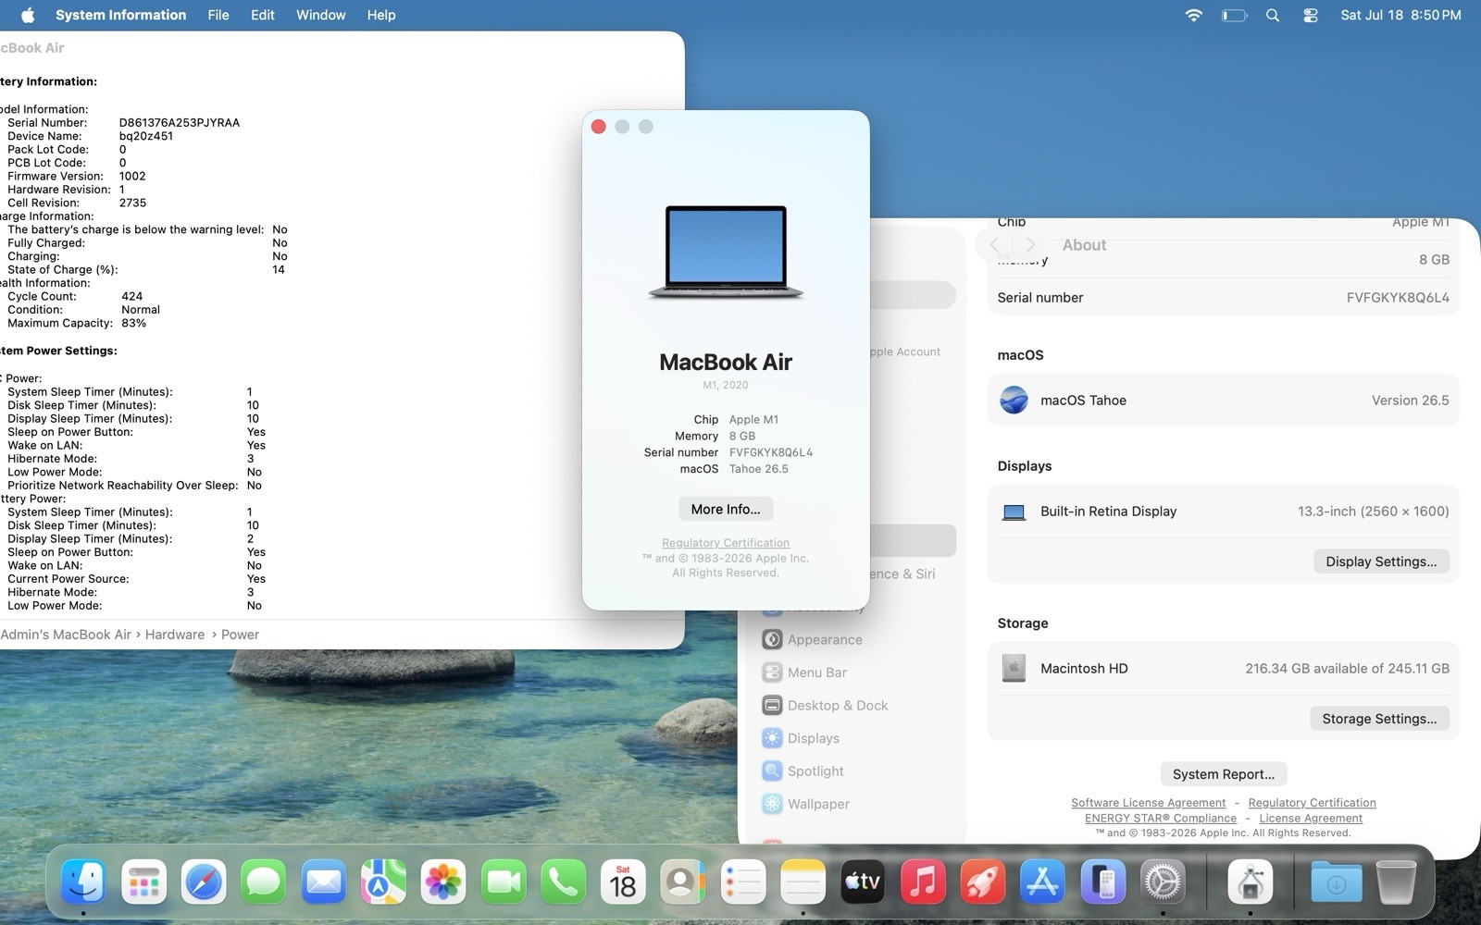The width and height of the screenshot is (1481, 925).
Task: Open Safari from the Dock
Action: (204, 882)
